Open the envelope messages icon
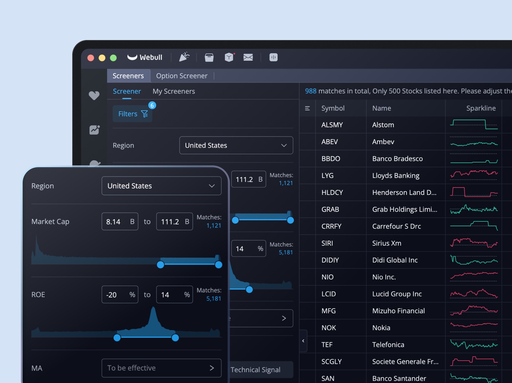Viewport: 512px width, 383px height. 248,57
